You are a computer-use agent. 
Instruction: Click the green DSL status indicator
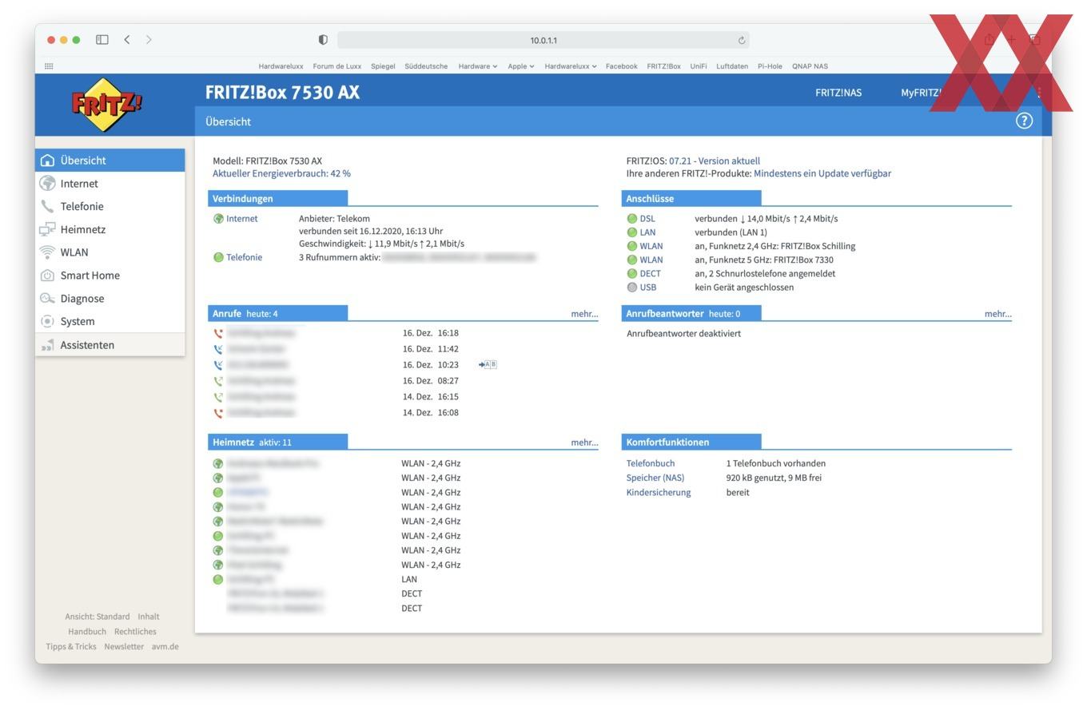tap(632, 219)
